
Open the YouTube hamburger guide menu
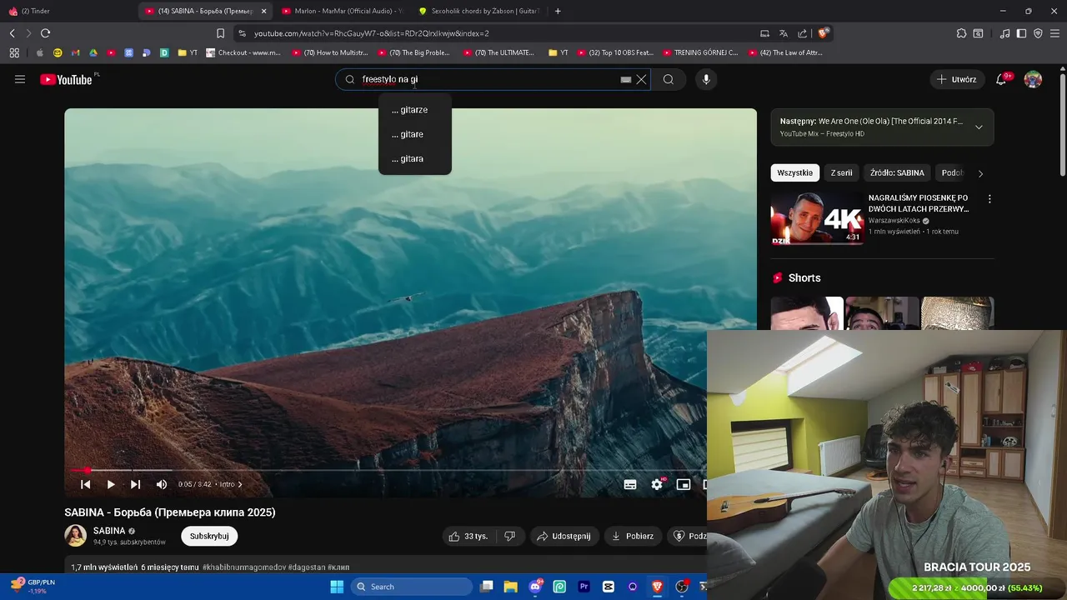point(20,79)
